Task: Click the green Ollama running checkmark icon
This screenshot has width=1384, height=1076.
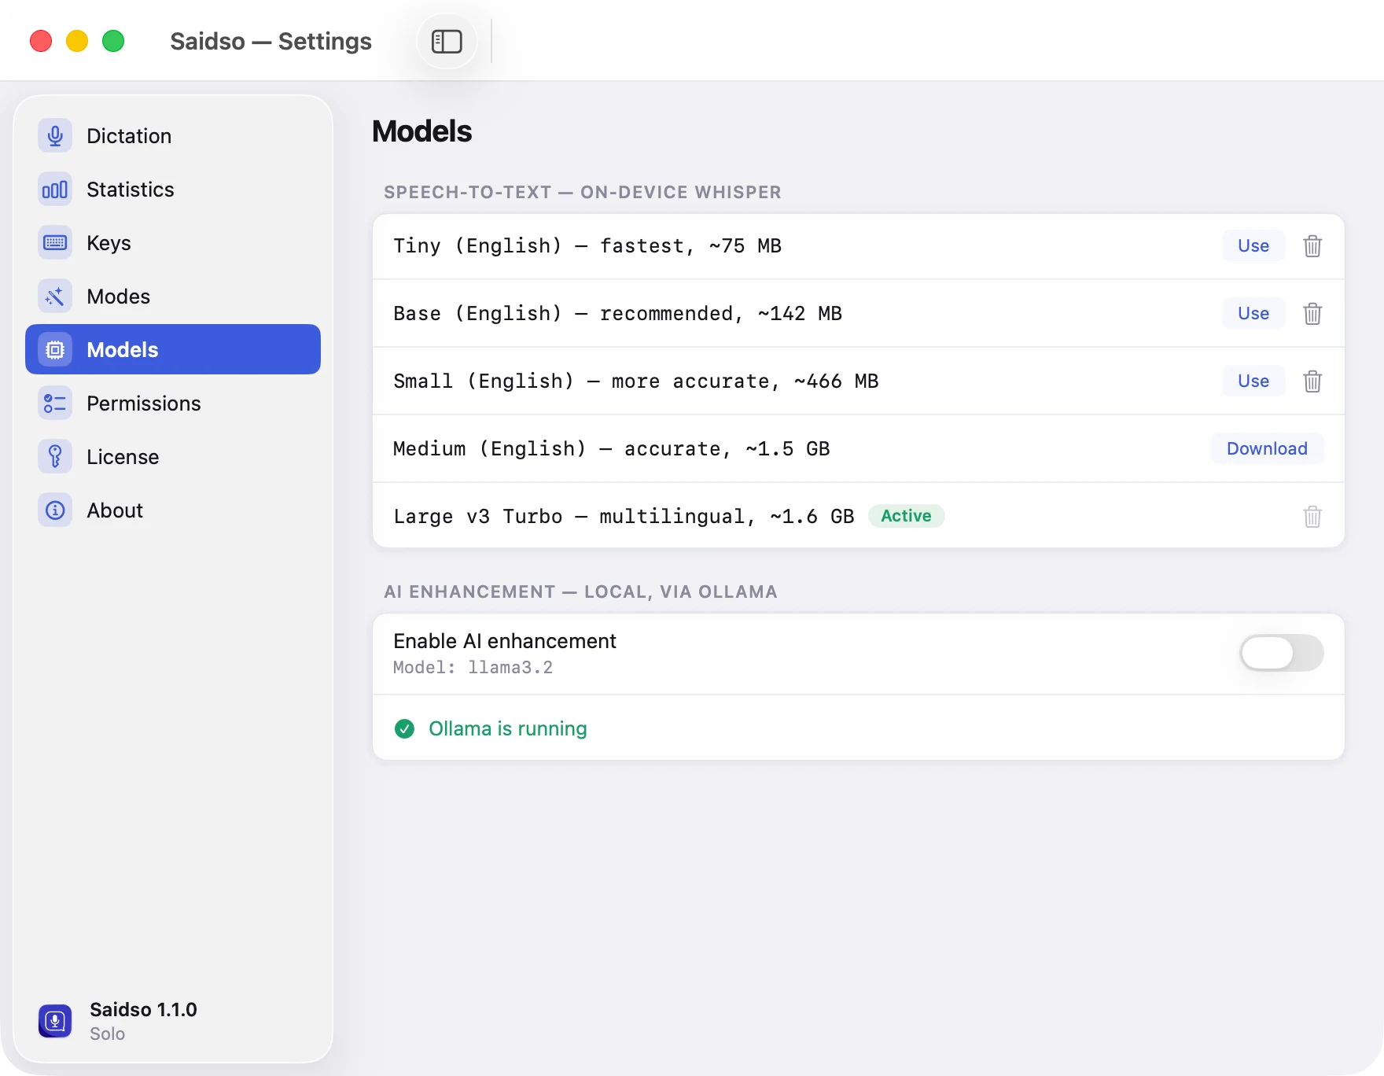Action: pyautogui.click(x=404, y=729)
